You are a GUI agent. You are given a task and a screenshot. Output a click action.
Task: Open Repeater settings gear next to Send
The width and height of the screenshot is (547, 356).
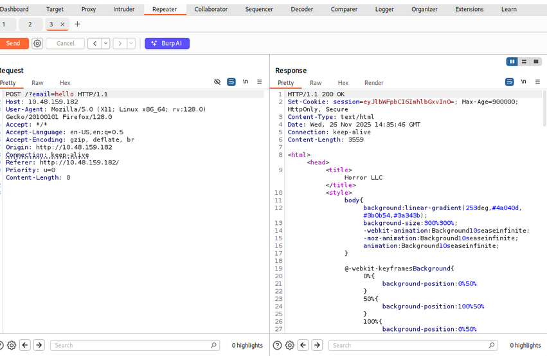point(37,44)
